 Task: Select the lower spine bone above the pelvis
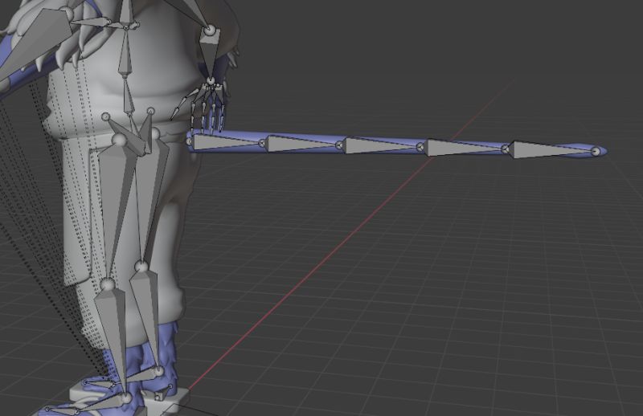tap(129, 95)
